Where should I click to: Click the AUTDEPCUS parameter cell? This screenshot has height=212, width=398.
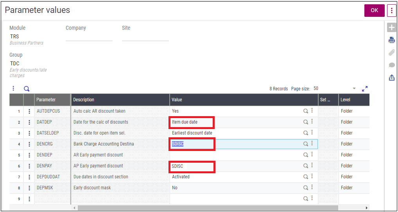tap(52, 111)
